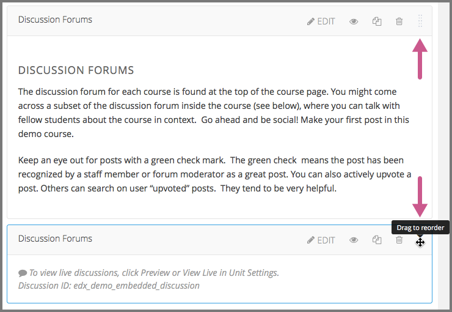Click the paragraph starting 'The discussion forum for each course'
The width and height of the screenshot is (452, 312).
point(214,113)
